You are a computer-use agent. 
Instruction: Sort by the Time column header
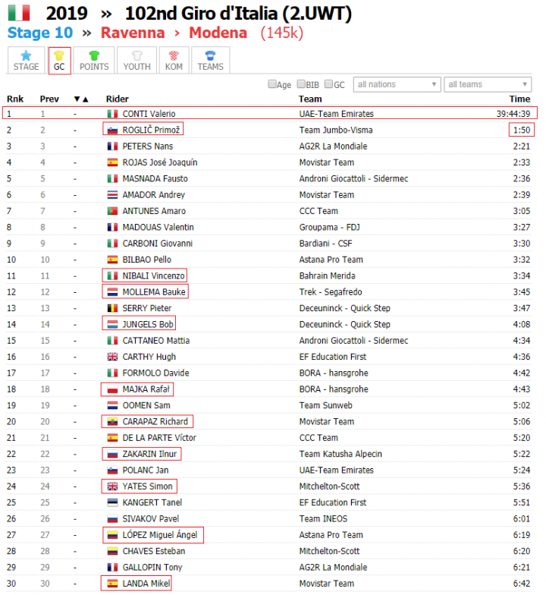click(x=519, y=99)
